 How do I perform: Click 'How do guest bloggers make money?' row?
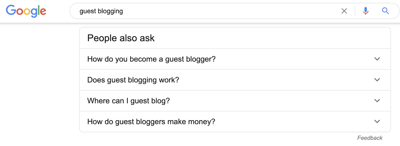click(151, 122)
